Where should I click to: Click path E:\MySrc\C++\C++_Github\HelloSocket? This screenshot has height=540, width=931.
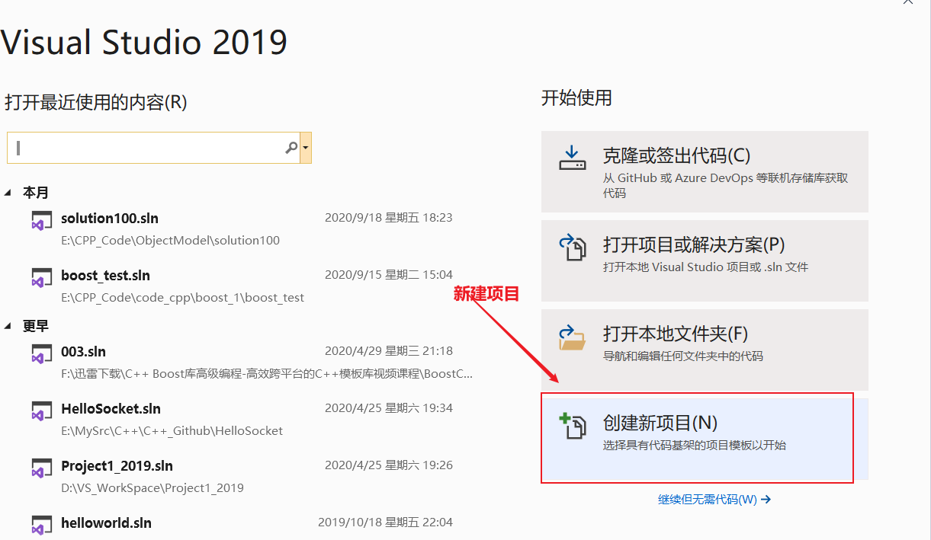(x=172, y=431)
